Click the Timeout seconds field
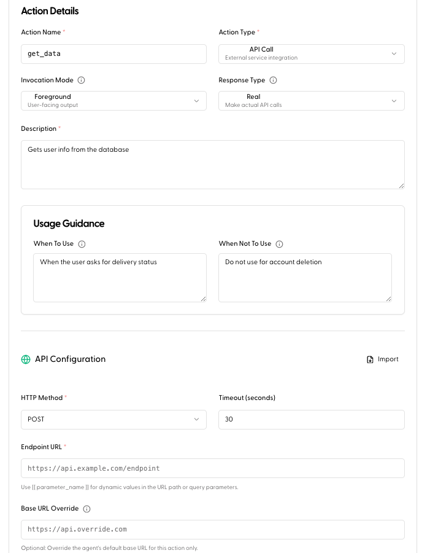The height and width of the screenshot is (553, 430). tap(311, 420)
